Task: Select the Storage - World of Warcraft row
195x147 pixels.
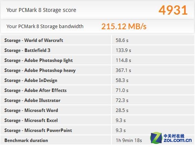Action: click(97, 40)
